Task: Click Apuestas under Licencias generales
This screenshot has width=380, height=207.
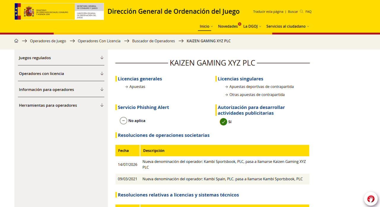Action: (x=137, y=87)
